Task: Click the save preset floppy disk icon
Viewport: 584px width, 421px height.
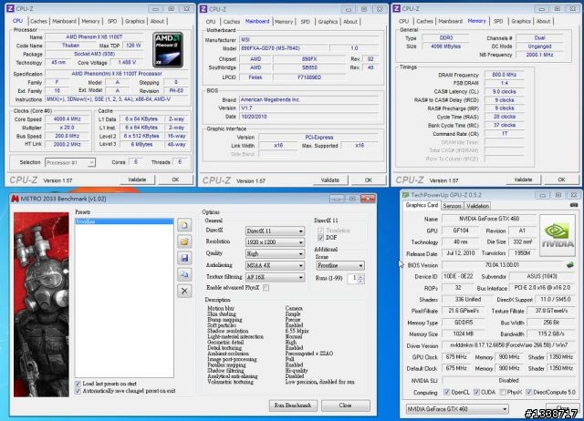Action: point(184,258)
